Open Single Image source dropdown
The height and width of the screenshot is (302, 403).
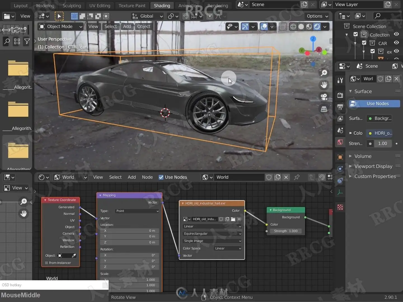tap(212, 241)
